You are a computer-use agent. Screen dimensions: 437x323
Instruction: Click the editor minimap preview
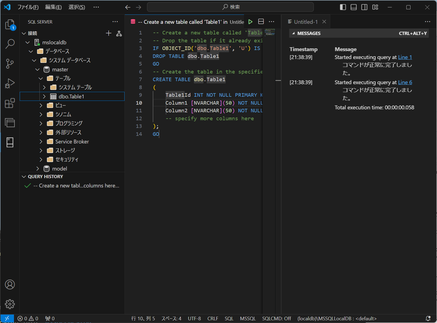(x=270, y=32)
